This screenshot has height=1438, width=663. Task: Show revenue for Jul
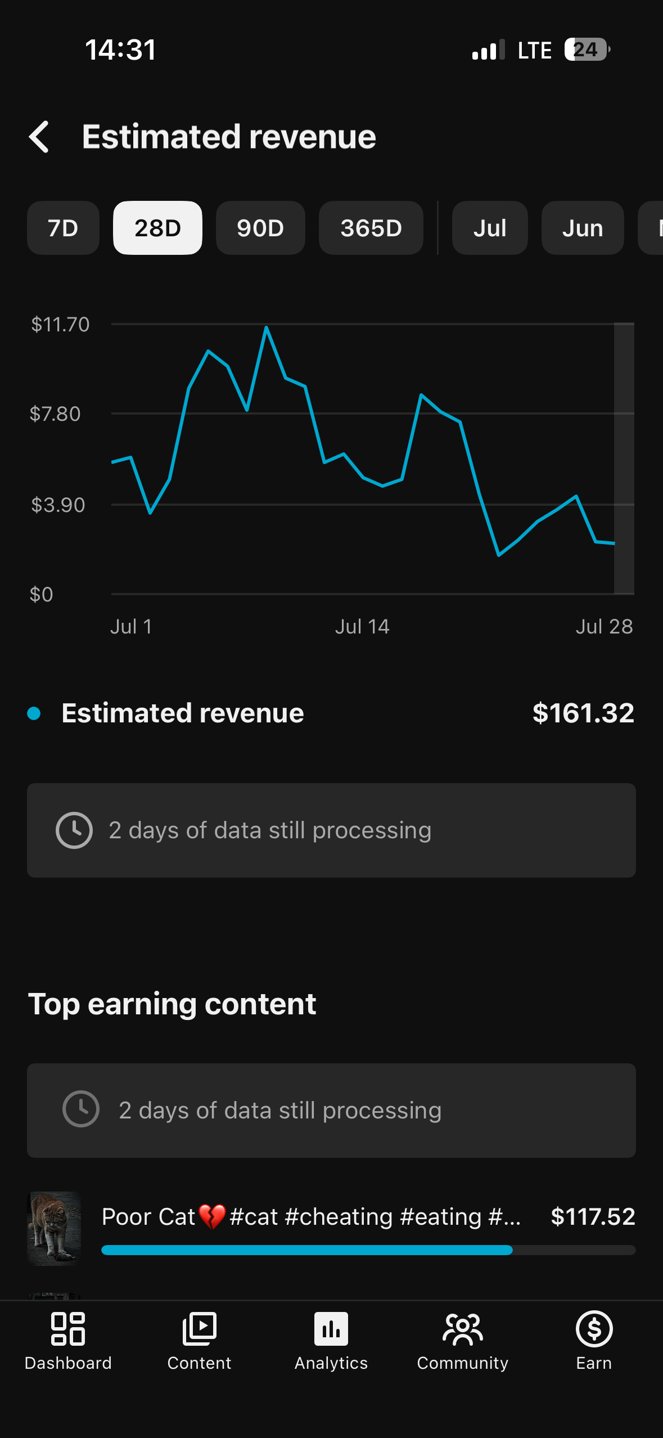click(x=490, y=228)
